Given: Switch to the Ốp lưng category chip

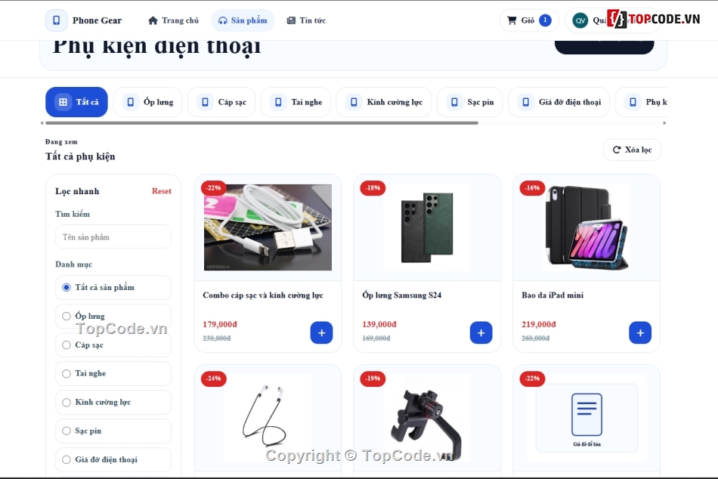Looking at the screenshot, I should pos(147,102).
